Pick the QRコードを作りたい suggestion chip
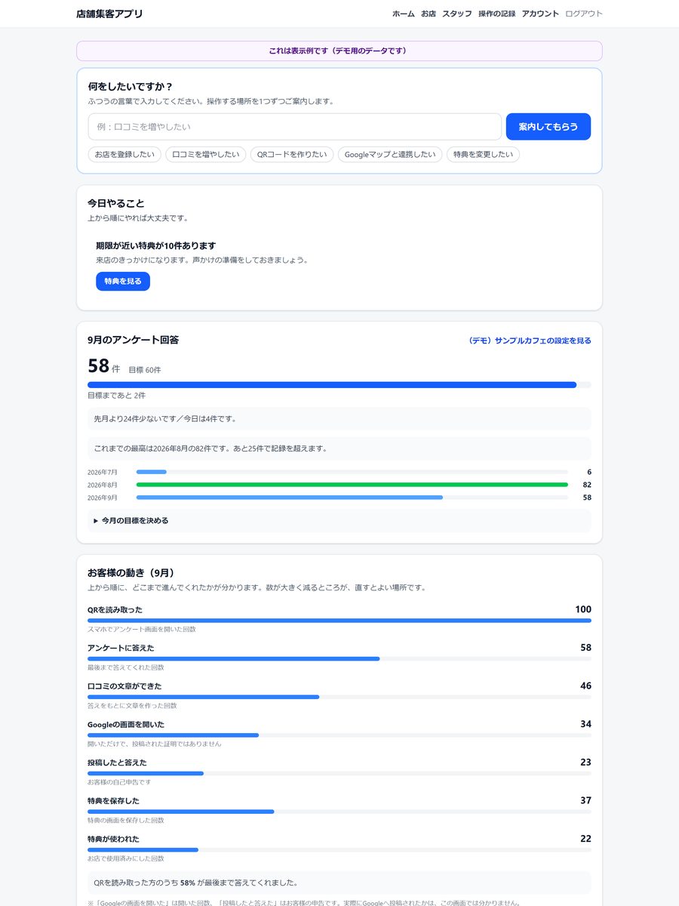This screenshot has height=906, width=679. [292, 155]
